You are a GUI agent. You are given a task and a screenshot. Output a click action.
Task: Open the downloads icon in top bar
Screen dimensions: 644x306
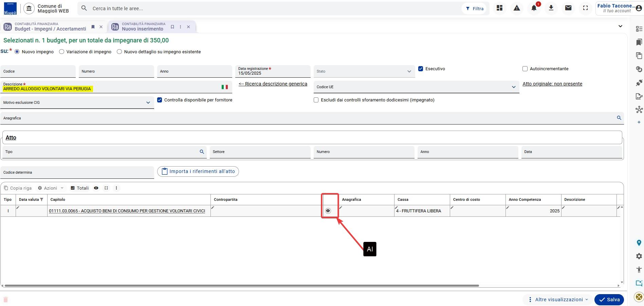click(551, 8)
